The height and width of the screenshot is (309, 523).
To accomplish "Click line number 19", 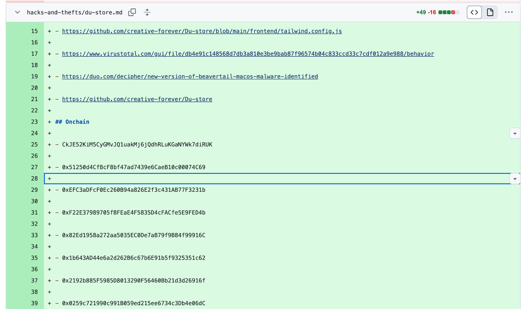I will [x=34, y=77].
